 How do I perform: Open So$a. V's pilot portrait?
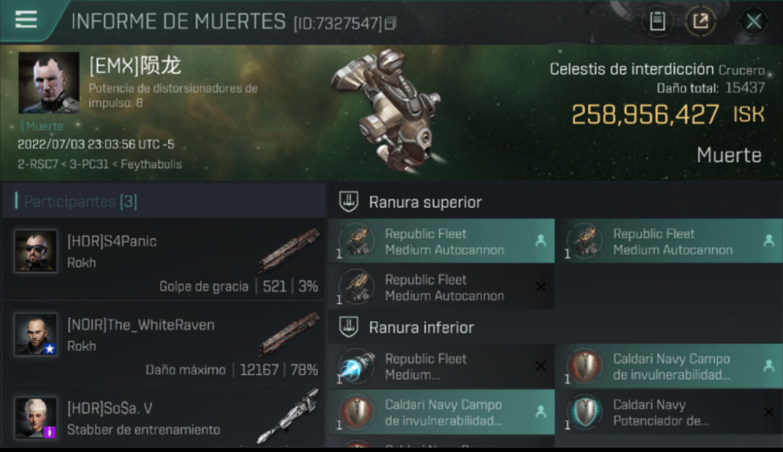tap(36, 418)
